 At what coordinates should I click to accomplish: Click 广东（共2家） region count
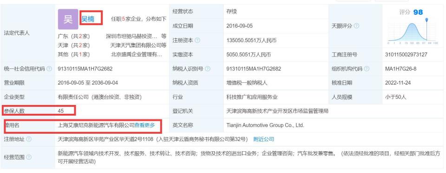coord(73,36)
